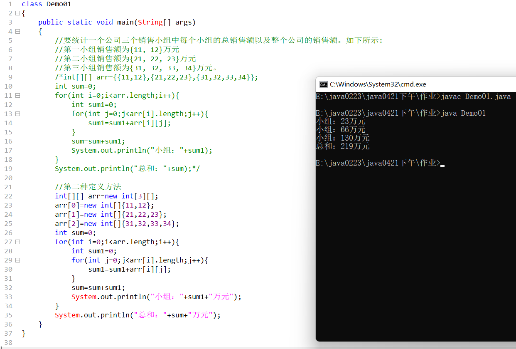Click the last cmd prompt with blinking cursor

(380, 163)
